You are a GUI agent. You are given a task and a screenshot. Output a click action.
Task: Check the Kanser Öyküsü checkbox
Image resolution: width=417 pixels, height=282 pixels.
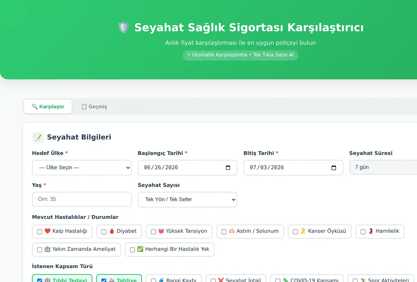(x=295, y=232)
